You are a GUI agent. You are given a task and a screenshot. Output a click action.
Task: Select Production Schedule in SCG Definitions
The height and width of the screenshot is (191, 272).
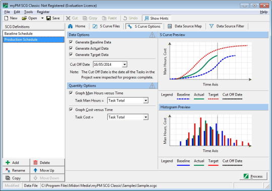pyautogui.click(x=33, y=40)
